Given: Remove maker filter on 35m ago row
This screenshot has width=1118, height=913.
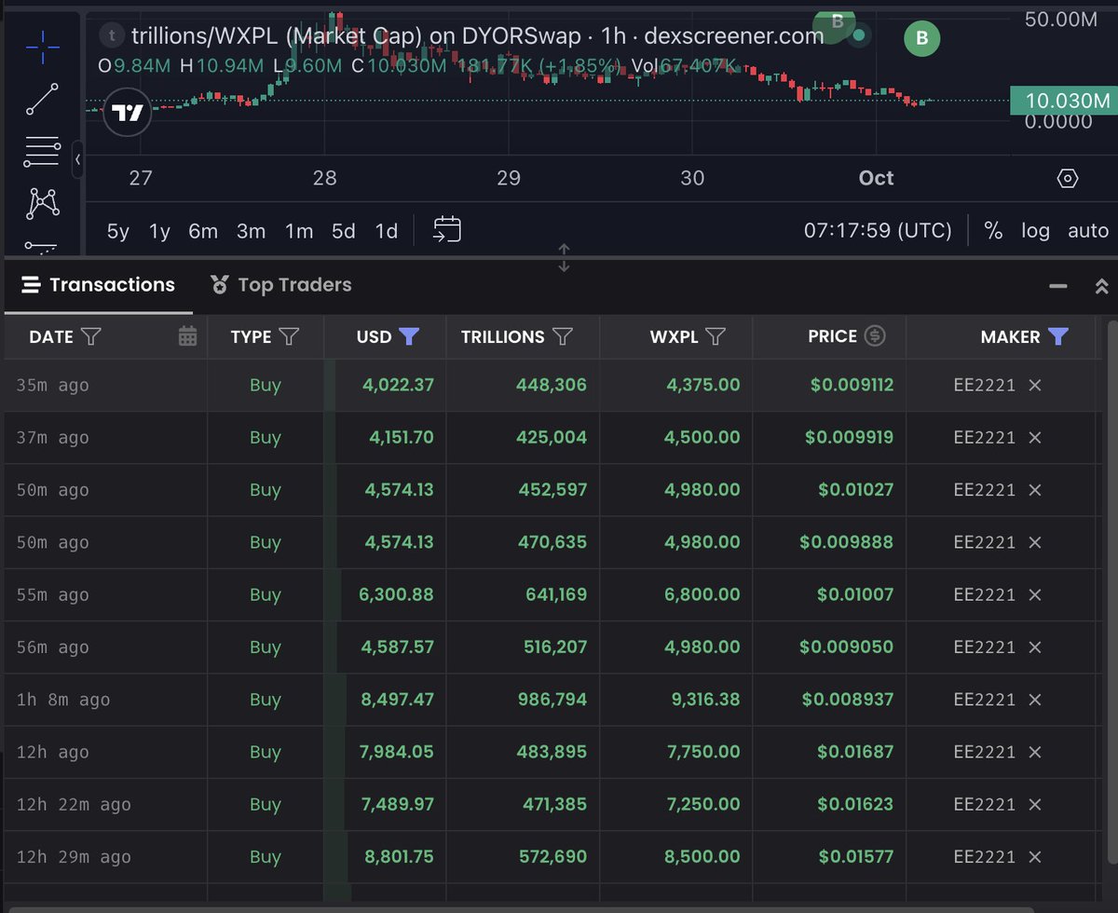Looking at the screenshot, I should (x=1034, y=385).
